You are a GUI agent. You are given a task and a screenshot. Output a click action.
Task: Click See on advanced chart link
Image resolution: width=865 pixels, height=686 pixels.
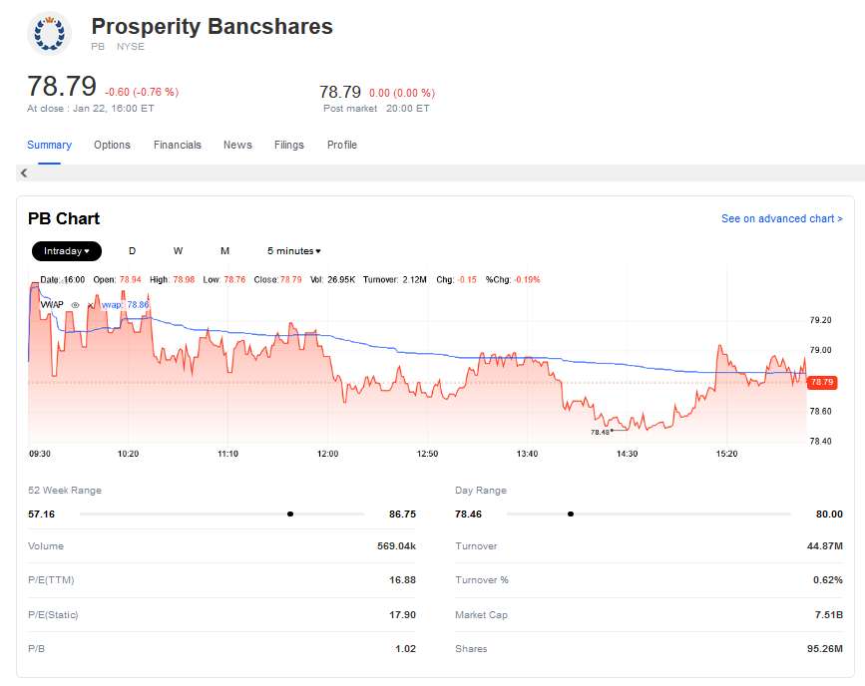pyautogui.click(x=781, y=219)
